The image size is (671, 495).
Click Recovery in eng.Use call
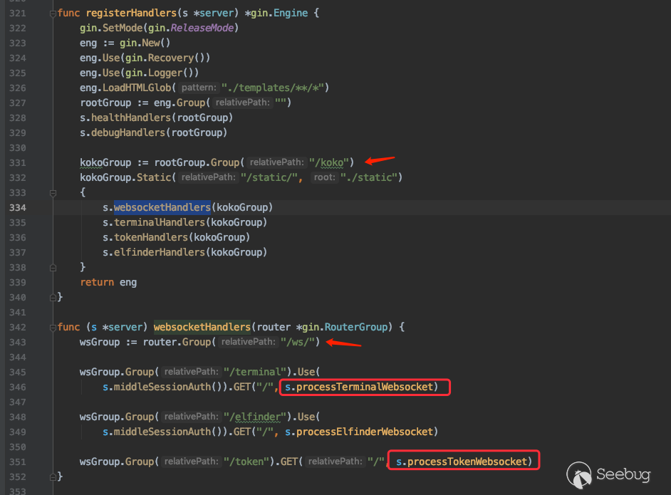tap(171, 58)
